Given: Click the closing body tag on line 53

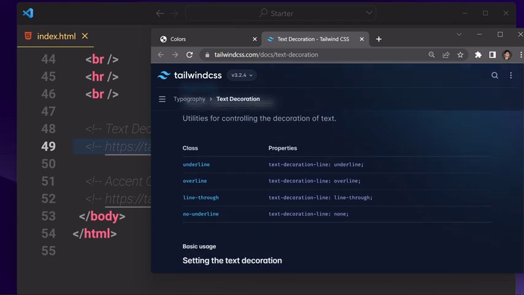Looking at the screenshot, I should [102, 216].
